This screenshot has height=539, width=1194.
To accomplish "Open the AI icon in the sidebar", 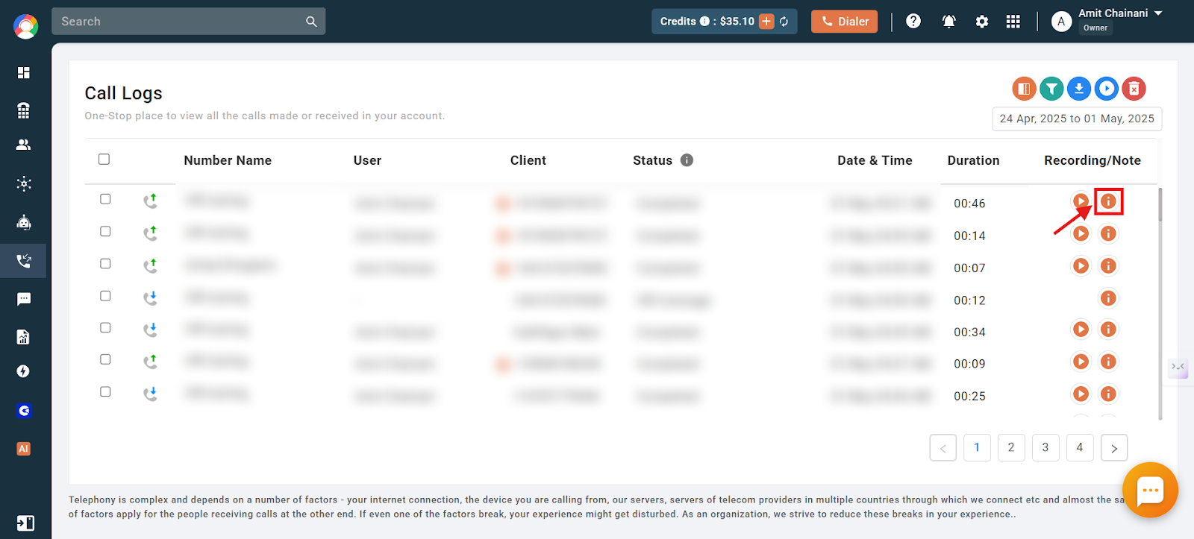I will (x=24, y=449).
